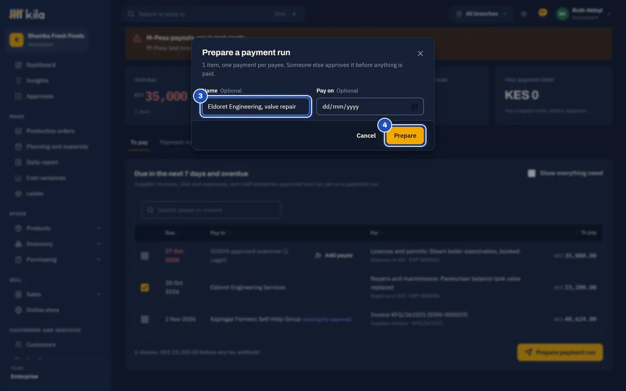This screenshot has height=391, width=626.
Task: Close the Prepare a payment run dialog
Action: pyautogui.click(x=420, y=53)
